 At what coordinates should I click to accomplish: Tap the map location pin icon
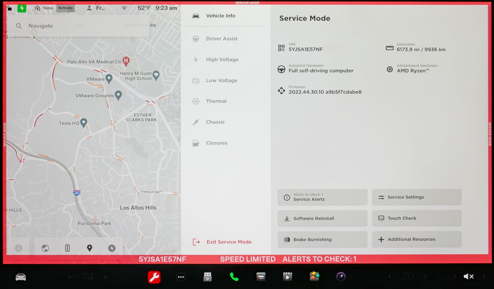tap(89, 248)
